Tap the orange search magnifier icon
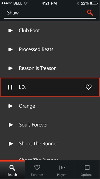The image size is (100, 179). [90, 13]
